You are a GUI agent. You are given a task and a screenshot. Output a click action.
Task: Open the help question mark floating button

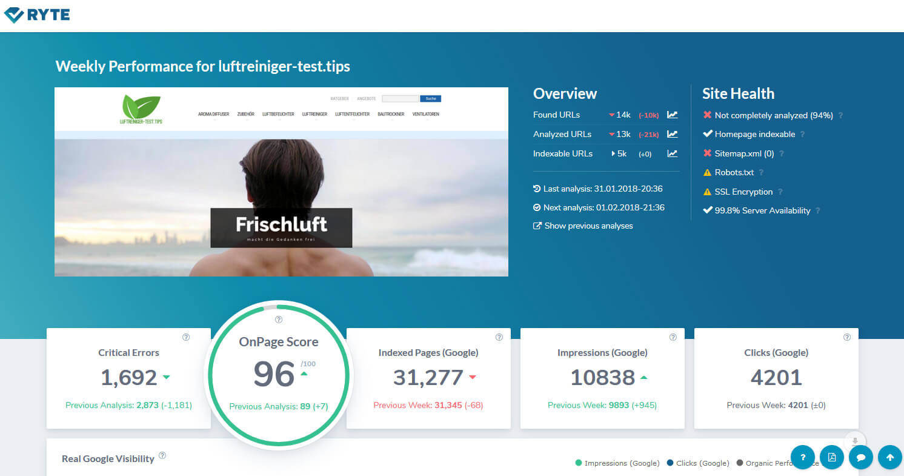(x=803, y=458)
